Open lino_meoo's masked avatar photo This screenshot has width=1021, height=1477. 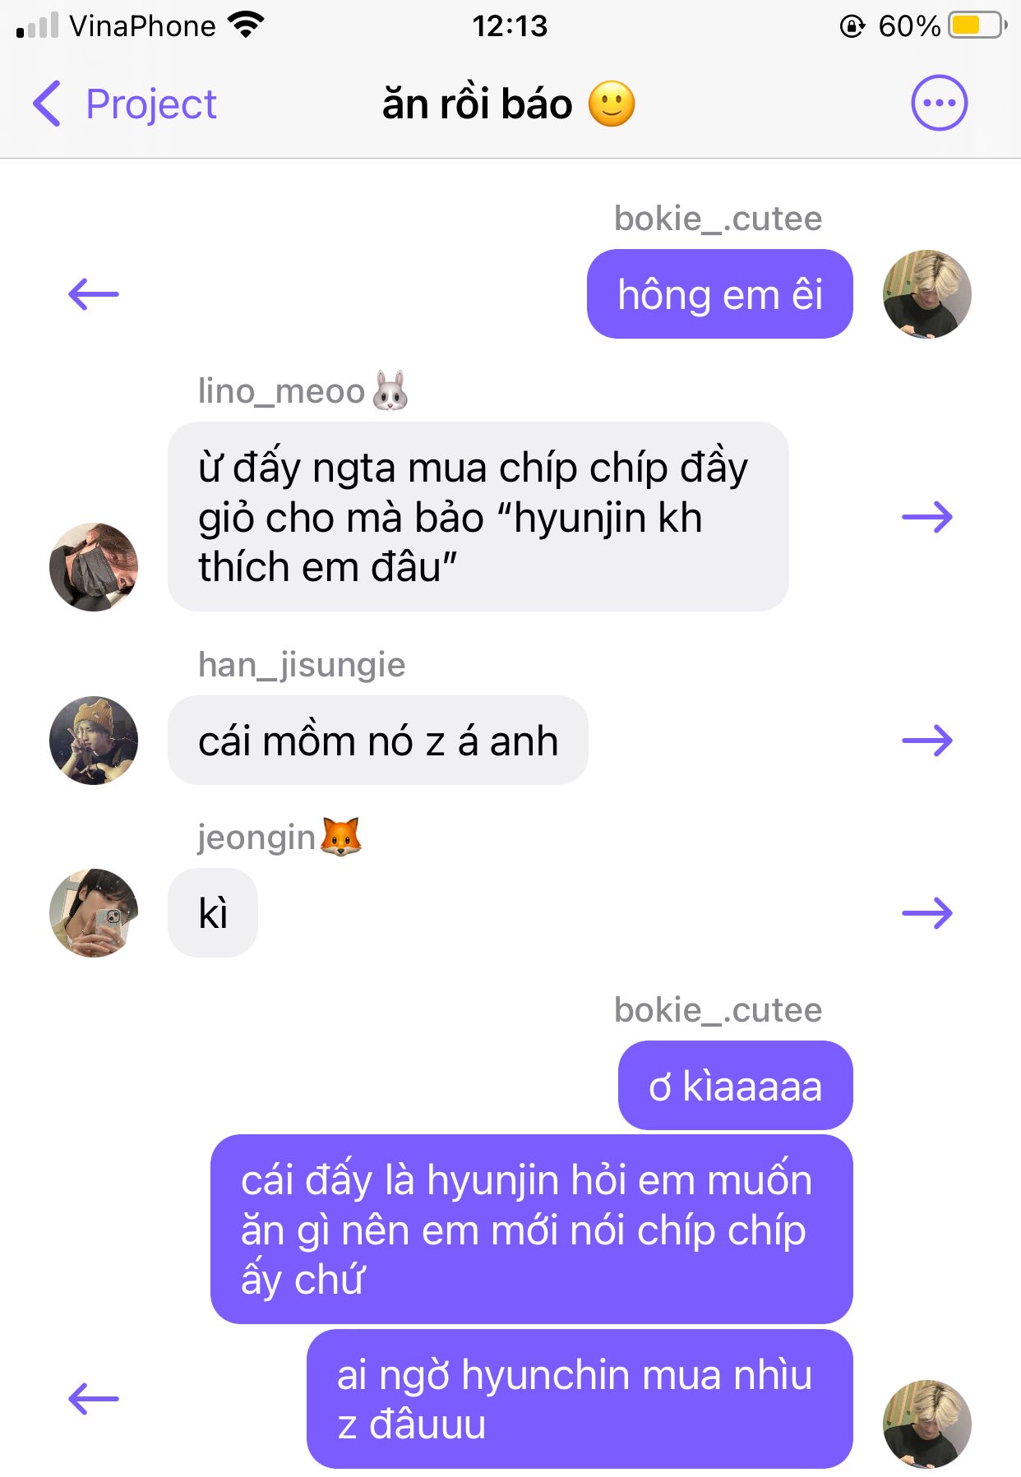pyautogui.click(x=94, y=566)
